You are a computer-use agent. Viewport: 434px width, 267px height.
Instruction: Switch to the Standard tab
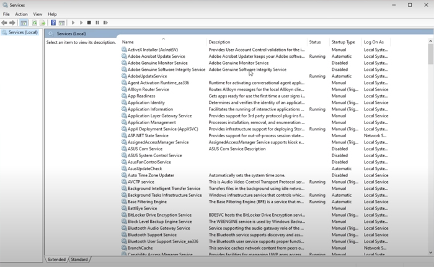(x=79, y=260)
